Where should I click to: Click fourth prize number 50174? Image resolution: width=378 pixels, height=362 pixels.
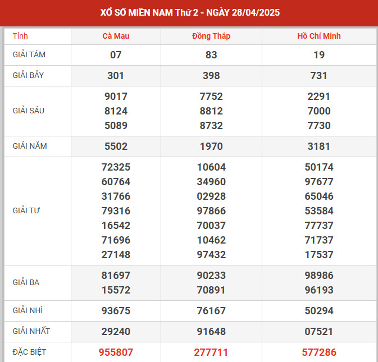pos(319,167)
